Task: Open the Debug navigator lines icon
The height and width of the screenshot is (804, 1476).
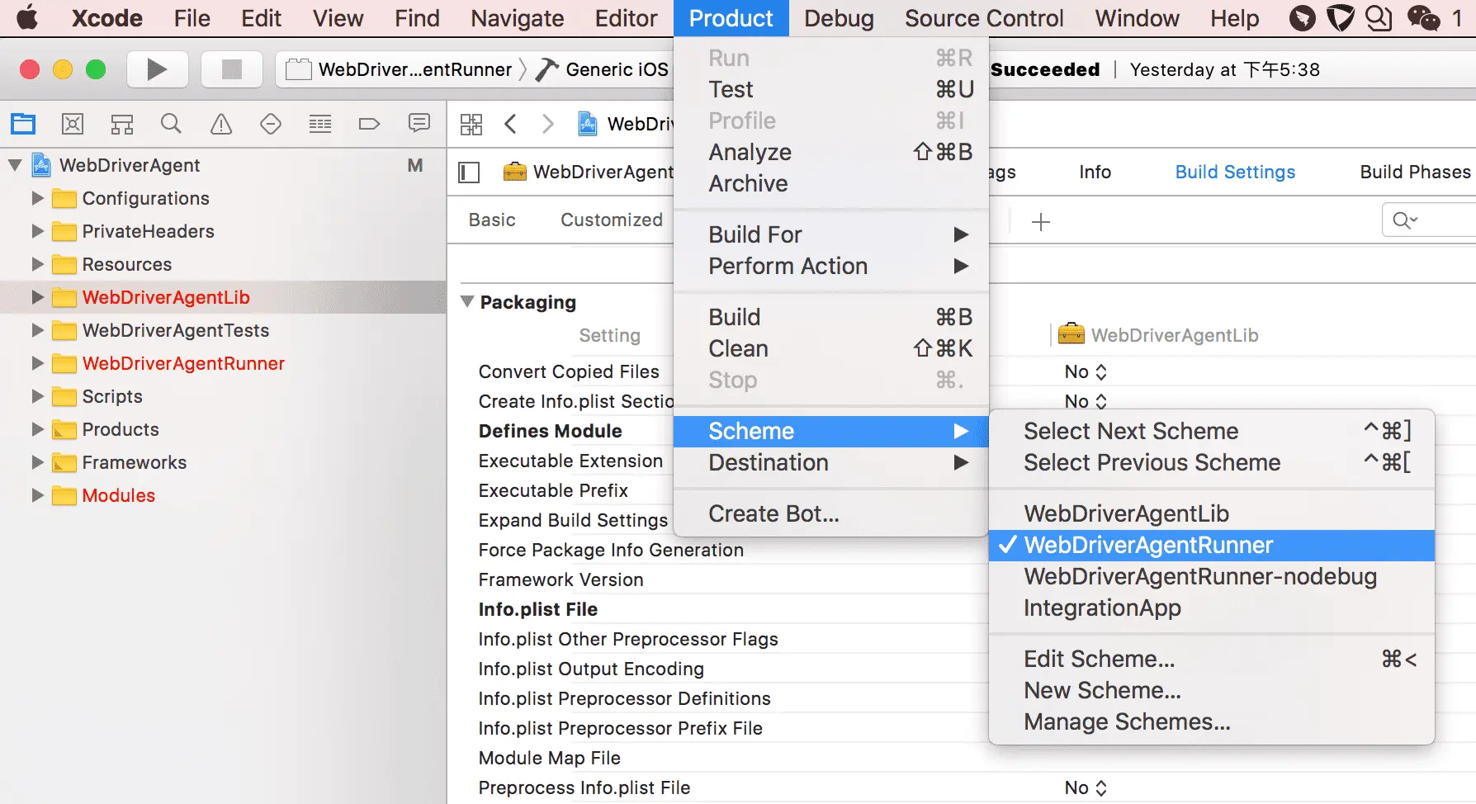Action: (x=320, y=125)
